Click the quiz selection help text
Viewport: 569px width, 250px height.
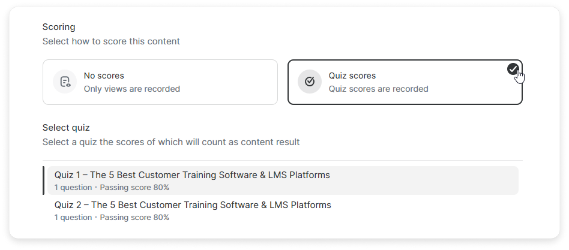171,142
